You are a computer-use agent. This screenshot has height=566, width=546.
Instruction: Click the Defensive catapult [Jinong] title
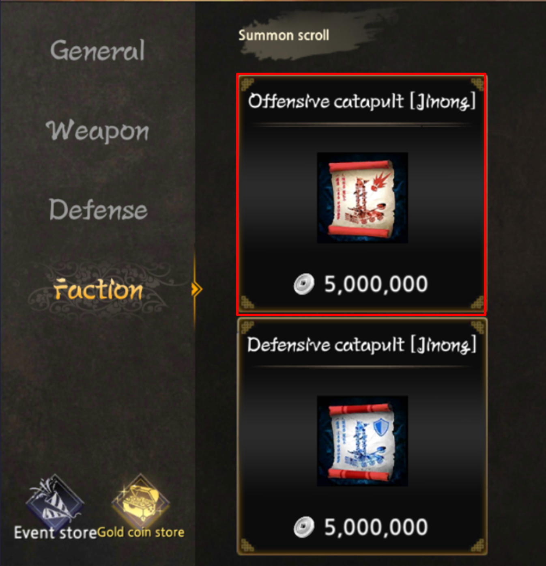coord(362,345)
